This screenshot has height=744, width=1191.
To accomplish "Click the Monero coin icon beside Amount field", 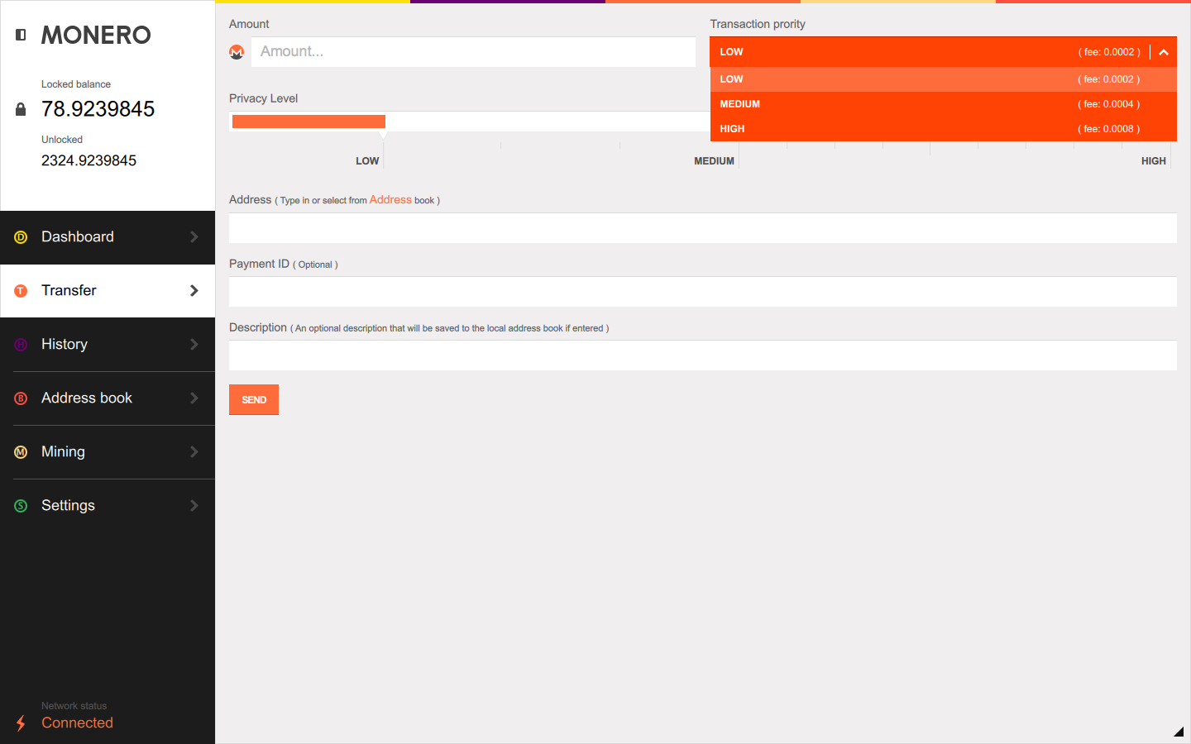I will (237, 52).
